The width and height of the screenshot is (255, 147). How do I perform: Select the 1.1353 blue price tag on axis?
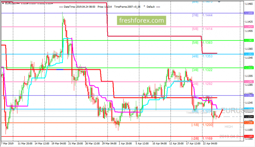pos(249,54)
